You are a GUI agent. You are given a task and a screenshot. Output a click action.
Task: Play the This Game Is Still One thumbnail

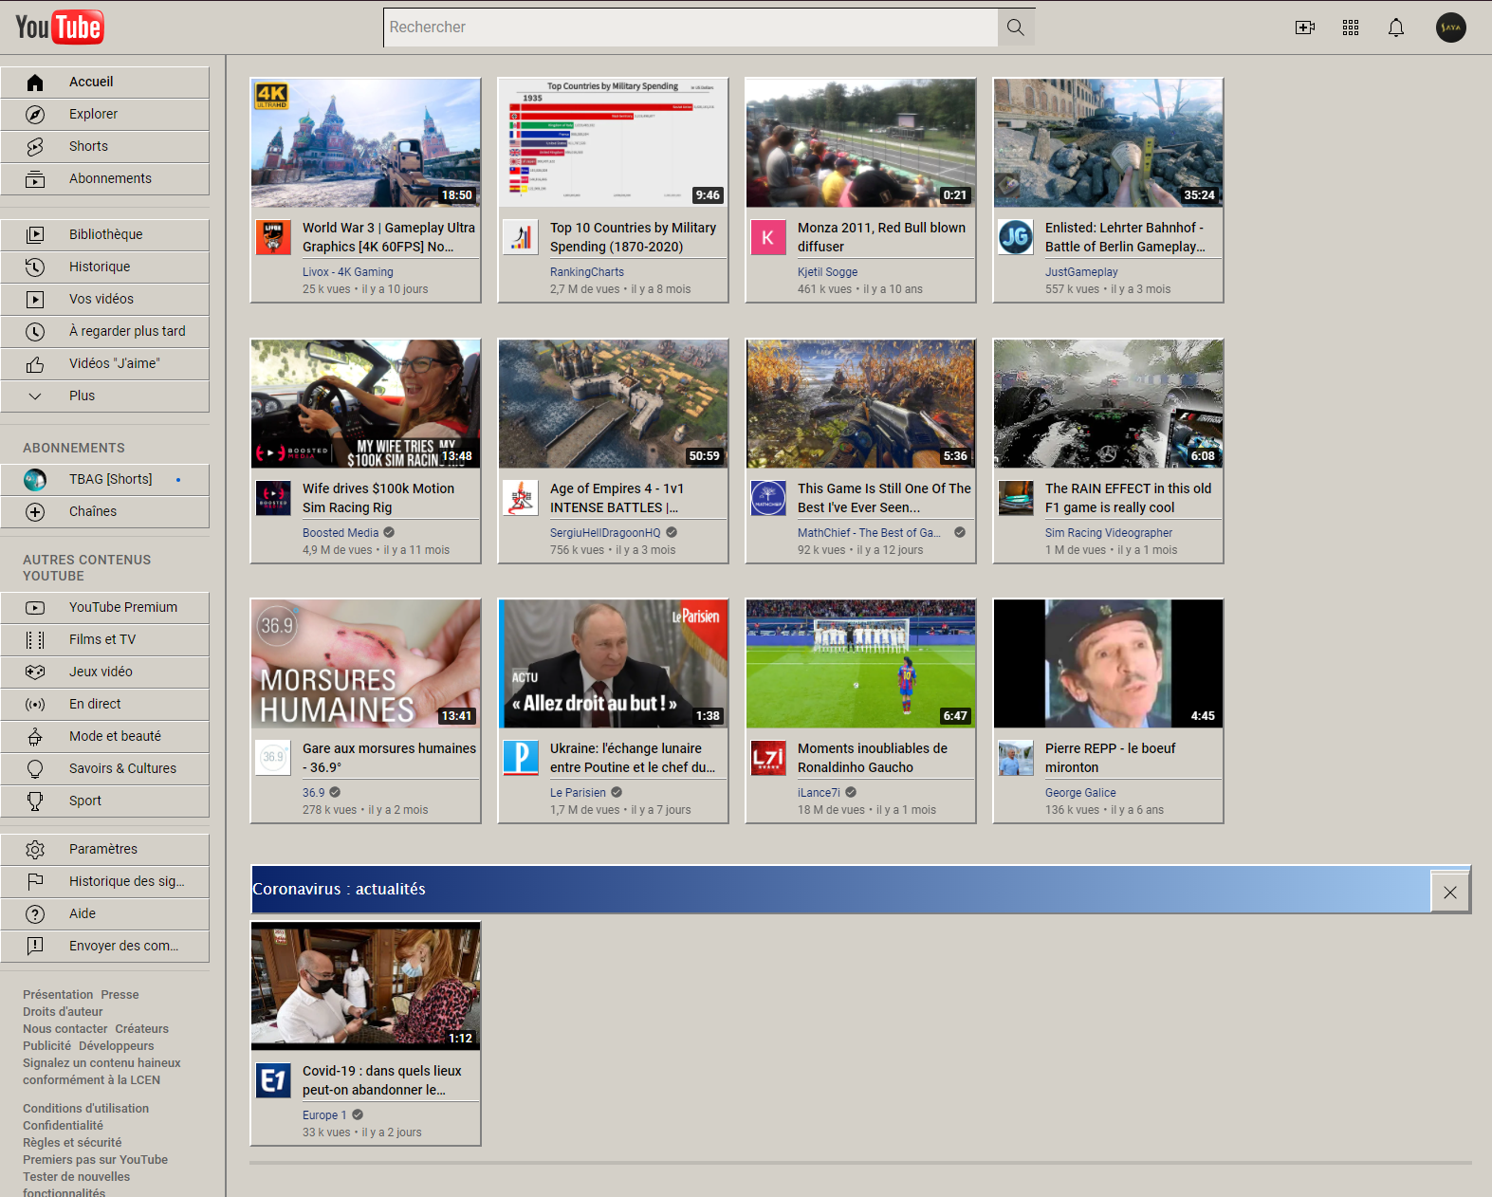click(x=861, y=404)
